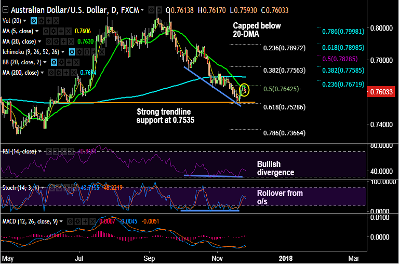
Task: Remove the RSI (14, close) indicator
Action: click(71, 151)
